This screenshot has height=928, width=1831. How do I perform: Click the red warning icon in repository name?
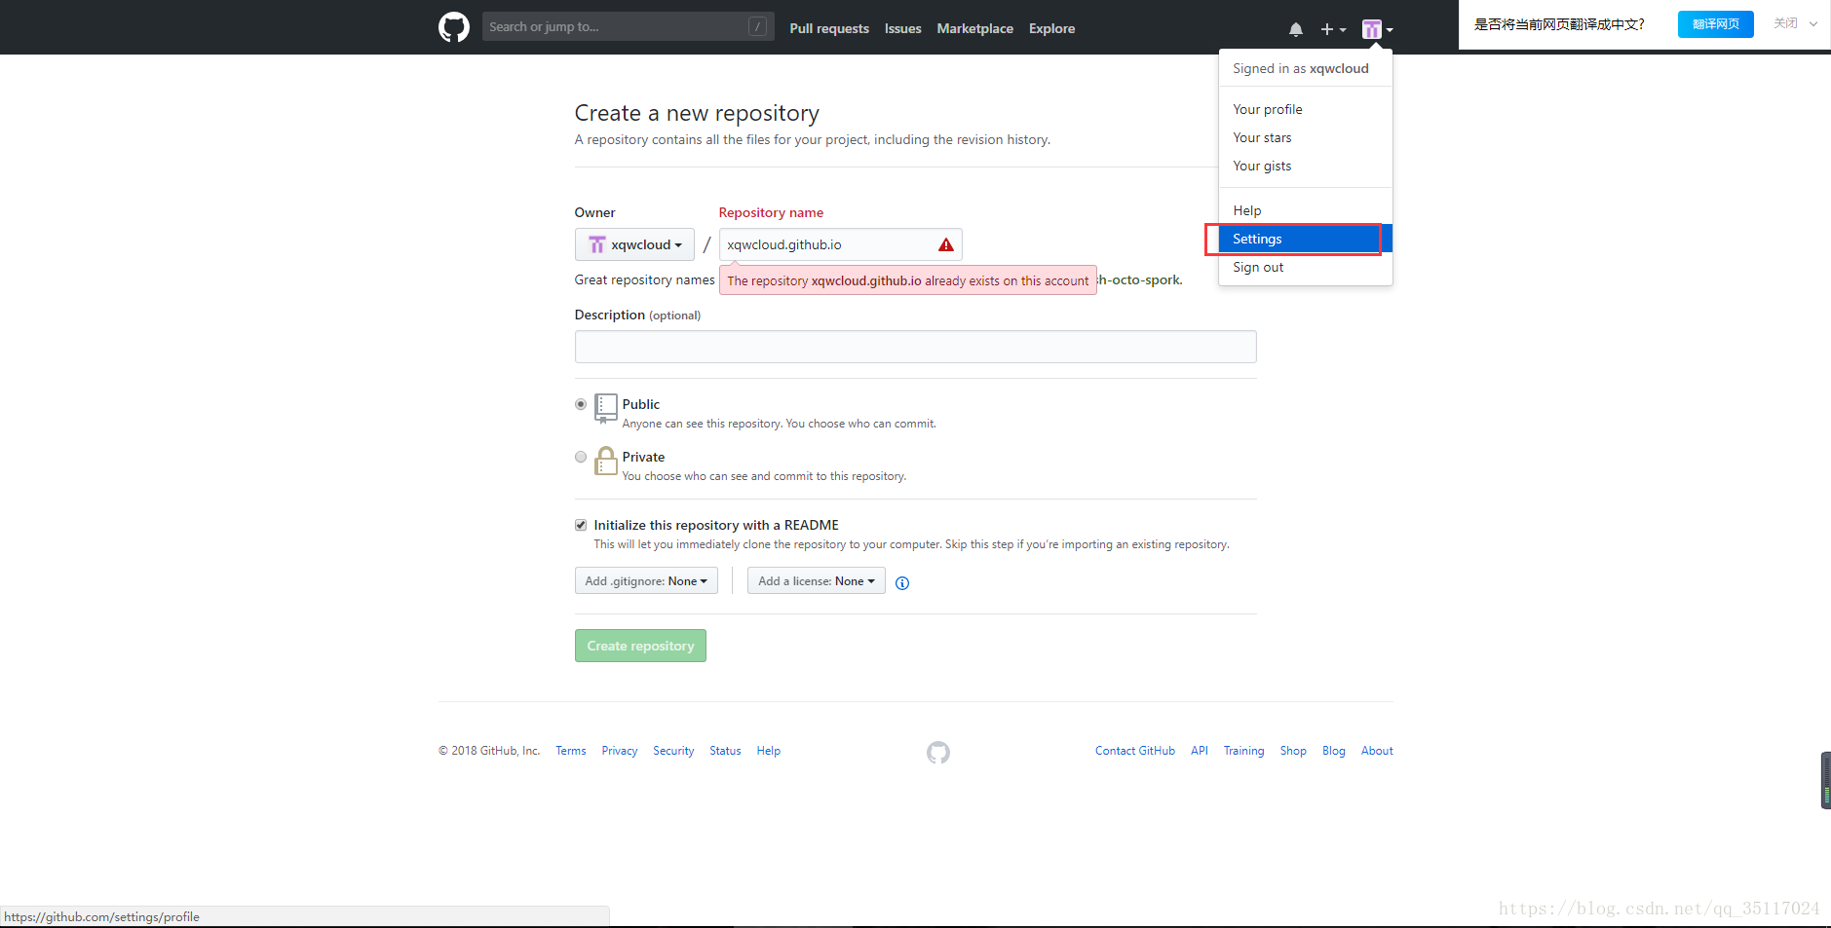(x=945, y=244)
